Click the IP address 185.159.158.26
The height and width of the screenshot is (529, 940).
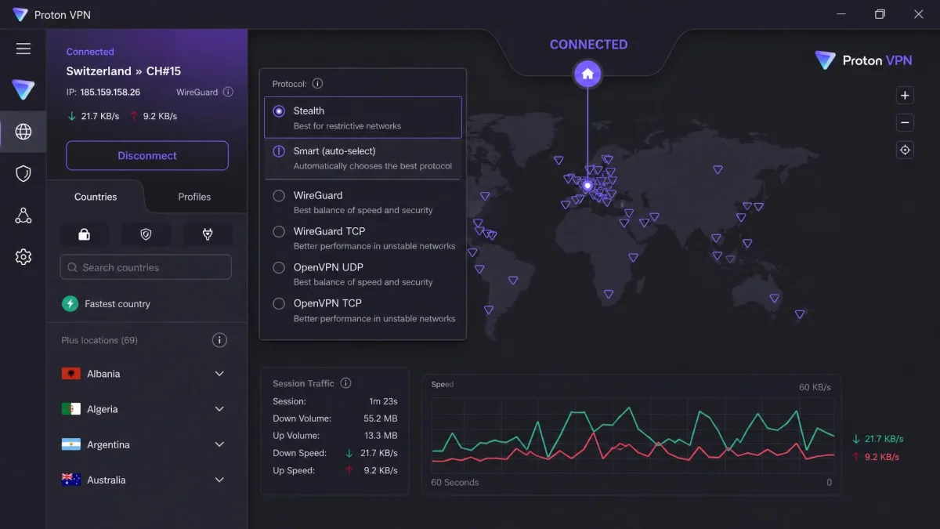(x=110, y=92)
